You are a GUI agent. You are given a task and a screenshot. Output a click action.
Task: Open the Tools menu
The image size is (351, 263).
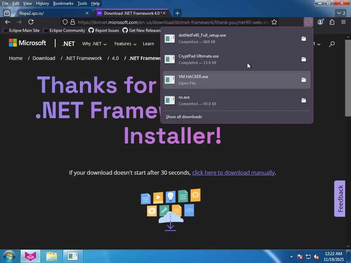tap(82, 3)
